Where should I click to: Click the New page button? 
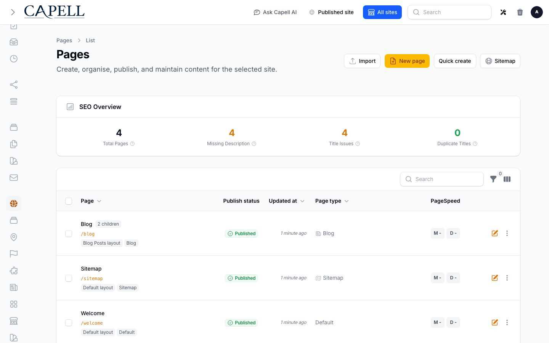(407, 61)
